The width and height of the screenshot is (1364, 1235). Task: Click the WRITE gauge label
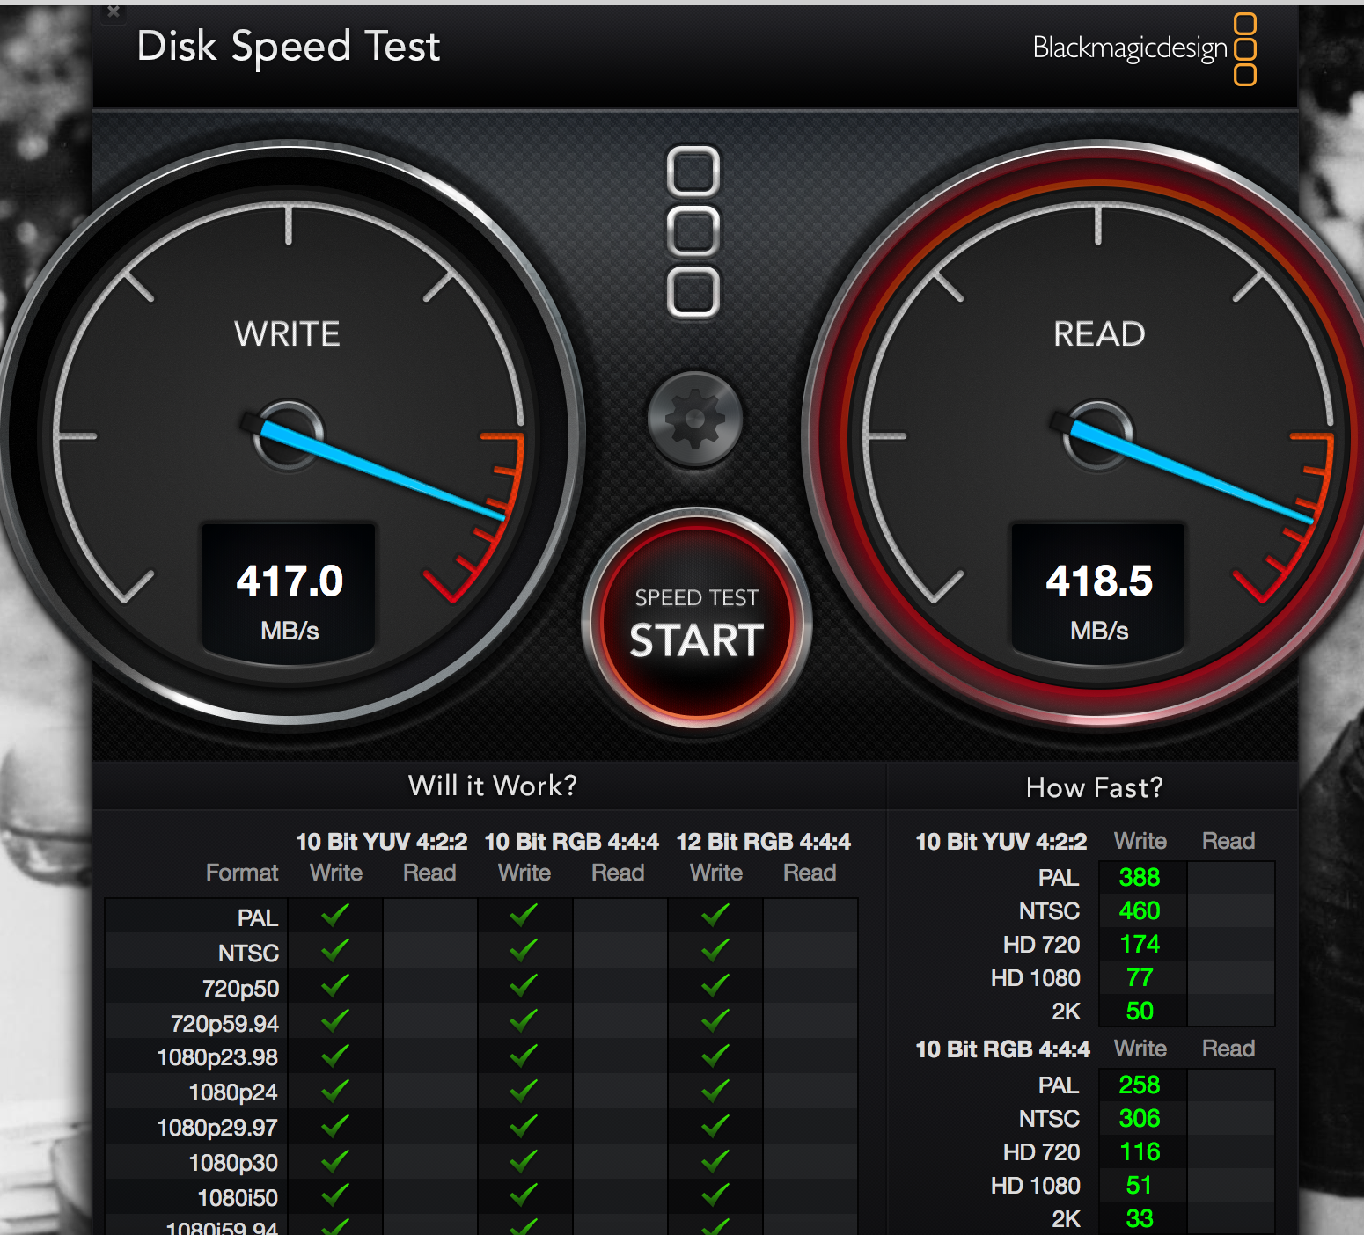(287, 334)
